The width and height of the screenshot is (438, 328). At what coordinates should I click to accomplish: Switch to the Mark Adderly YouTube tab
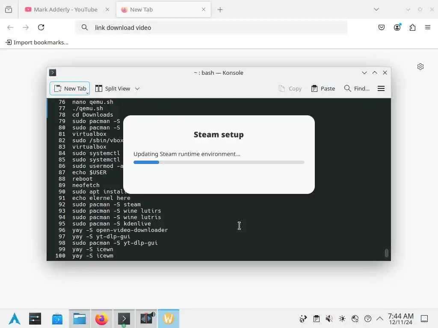coord(62,9)
